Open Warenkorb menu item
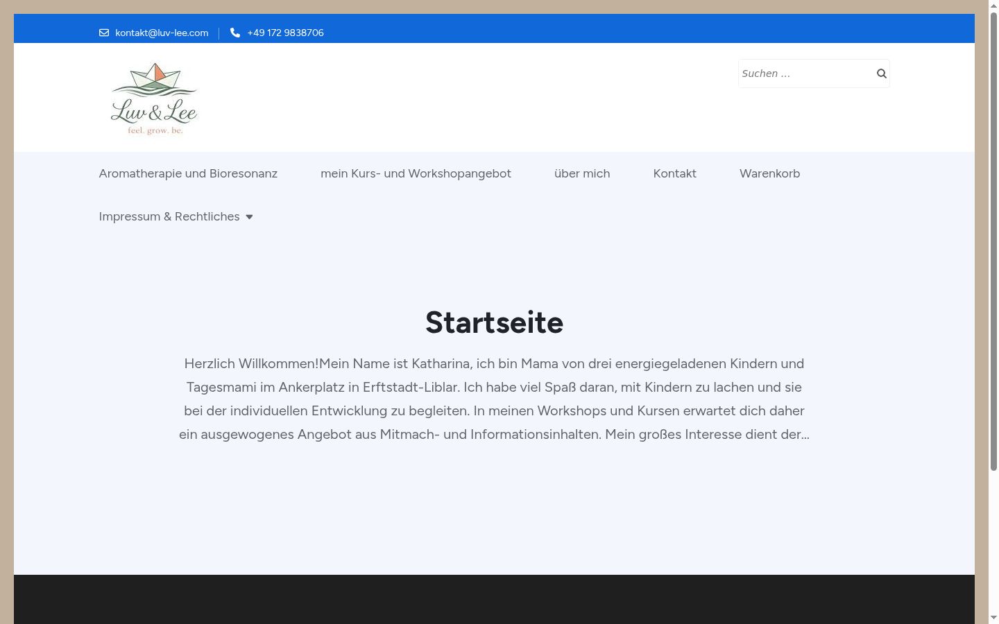999x624 pixels. coord(769,173)
